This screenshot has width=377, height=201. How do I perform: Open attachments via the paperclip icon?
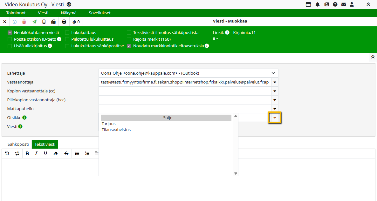click(x=76, y=22)
